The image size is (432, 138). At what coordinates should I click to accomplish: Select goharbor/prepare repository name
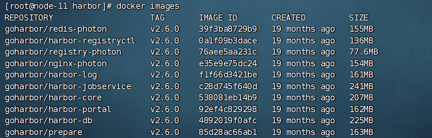[x=43, y=132]
